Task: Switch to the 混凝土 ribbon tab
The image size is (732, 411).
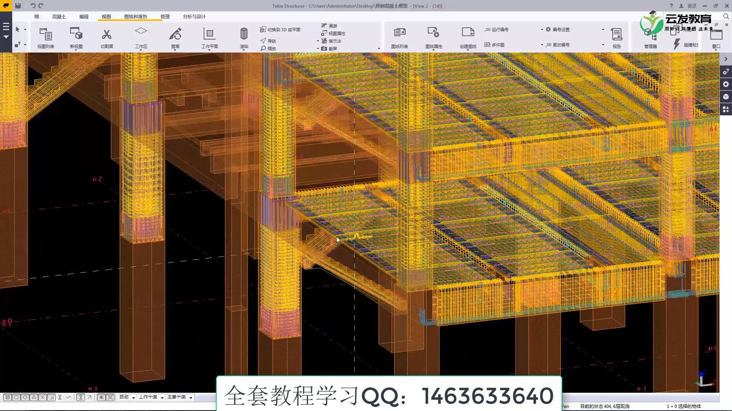Action: (59, 17)
